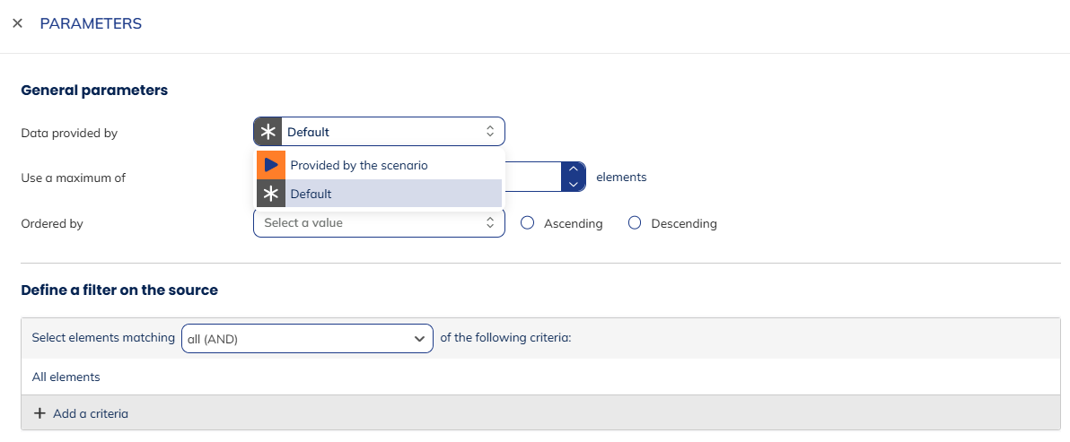
Task: Click the All elements filter row
Action: point(66,377)
